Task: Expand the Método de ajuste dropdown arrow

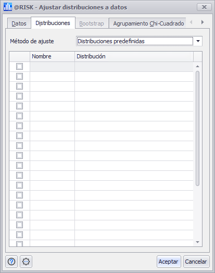Action: click(x=198, y=41)
